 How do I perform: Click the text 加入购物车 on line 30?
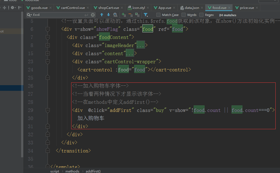click(91, 118)
